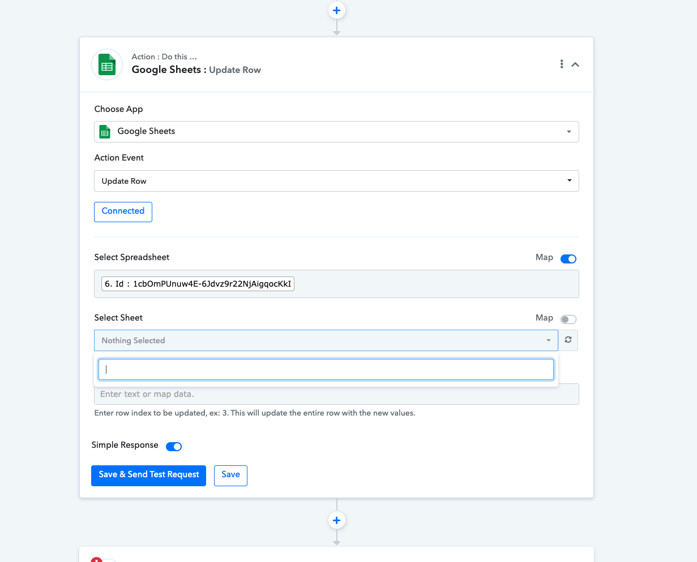Collapse the Google Sheets action card
The height and width of the screenshot is (562, 697).
[575, 64]
